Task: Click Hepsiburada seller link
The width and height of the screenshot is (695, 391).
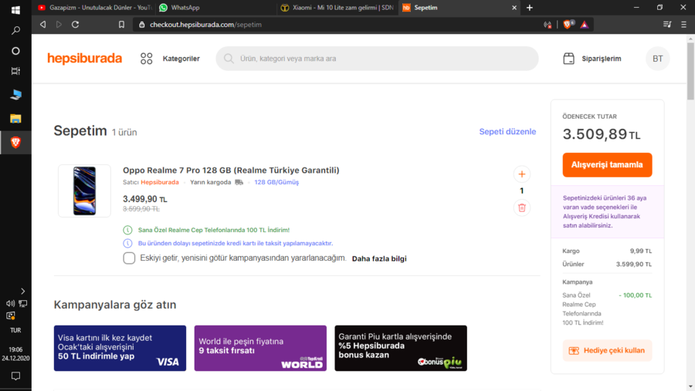Action: pyautogui.click(x=160, y=182)
